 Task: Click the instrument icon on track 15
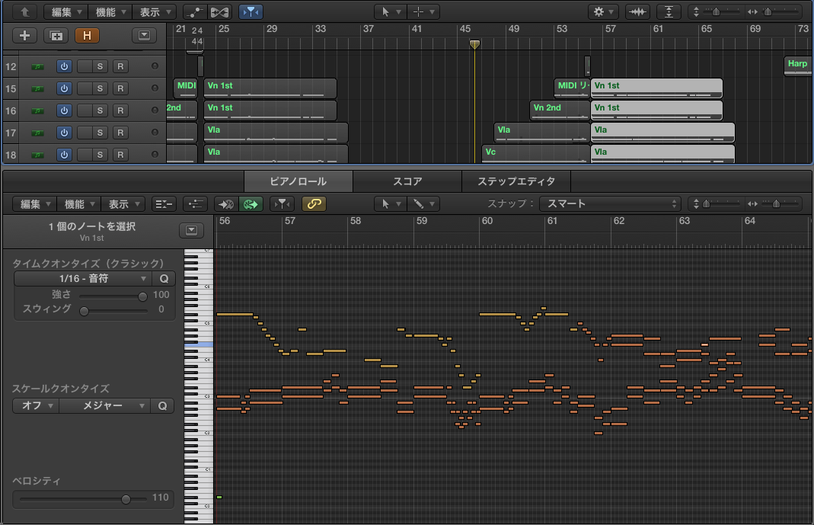(37, 89)
